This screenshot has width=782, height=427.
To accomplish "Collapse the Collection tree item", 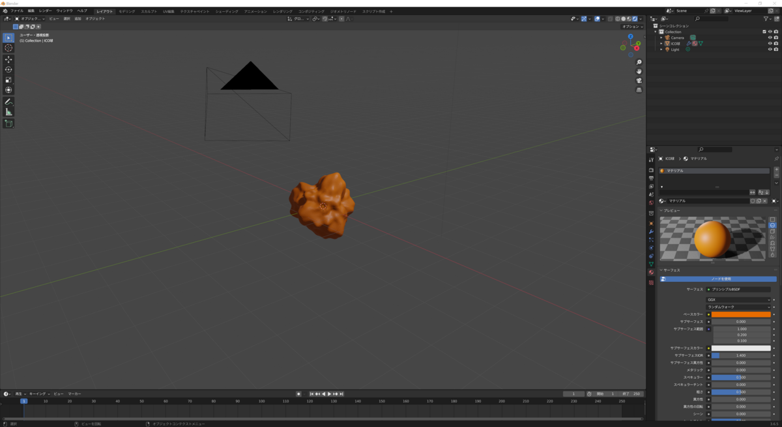I will pyautogui.click(x=656, y=32).
